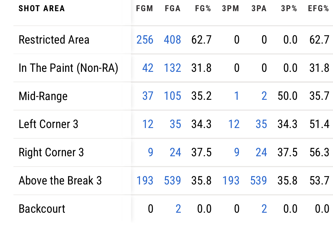Click the FG% column header

(x=203, y=8)
